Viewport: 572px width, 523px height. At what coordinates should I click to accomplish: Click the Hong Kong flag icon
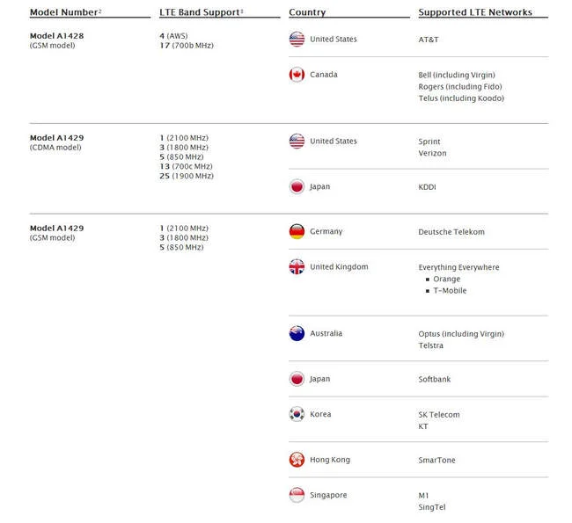(297, 460)
